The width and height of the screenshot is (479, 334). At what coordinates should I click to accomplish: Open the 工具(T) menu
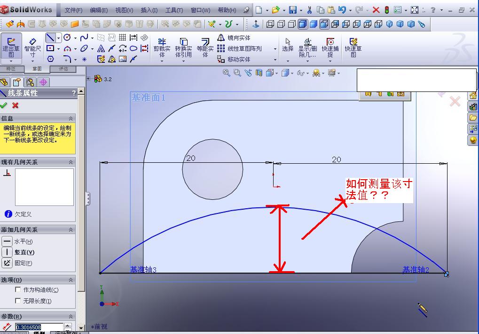[174, 10]
